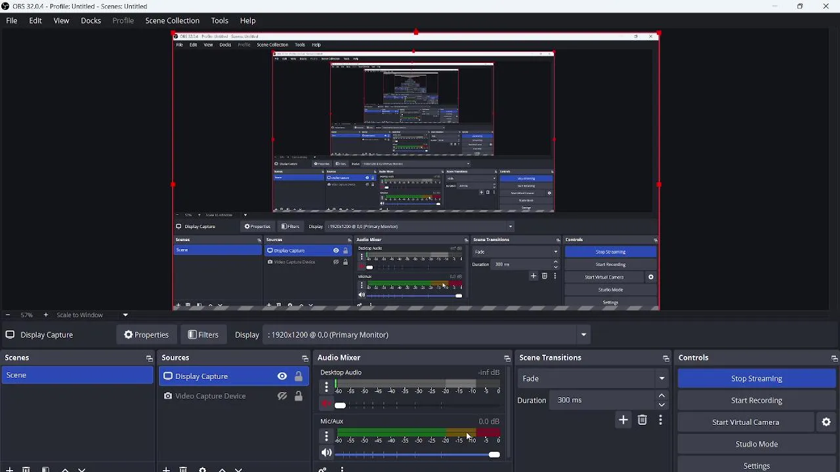Open source Properties button
Viewport: 840px width, 472px height.
[146, 335]
